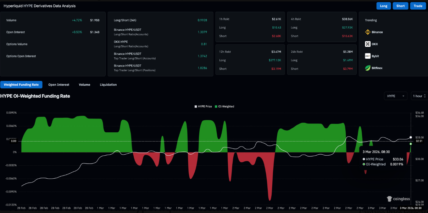Toggle the OI-Weighted legend series
Screen dimensions: 428x213
pyautogui.click(x=226, y=106)
